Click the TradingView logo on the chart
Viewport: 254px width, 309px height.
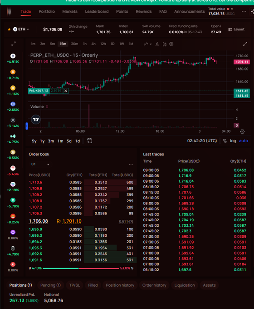click(36, 120)
